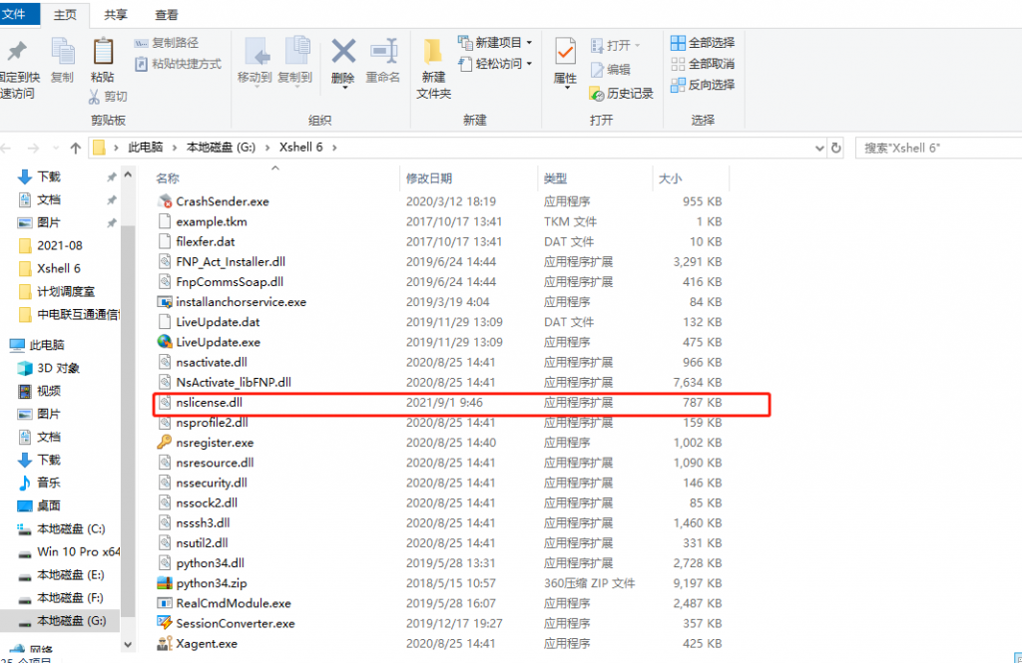
Task: Open 本地磁盘 (E:) in the navigation pane
Action: [71, 575]
